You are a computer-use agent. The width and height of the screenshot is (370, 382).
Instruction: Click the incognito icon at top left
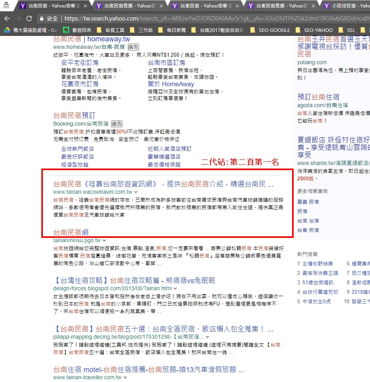[6, 6]
